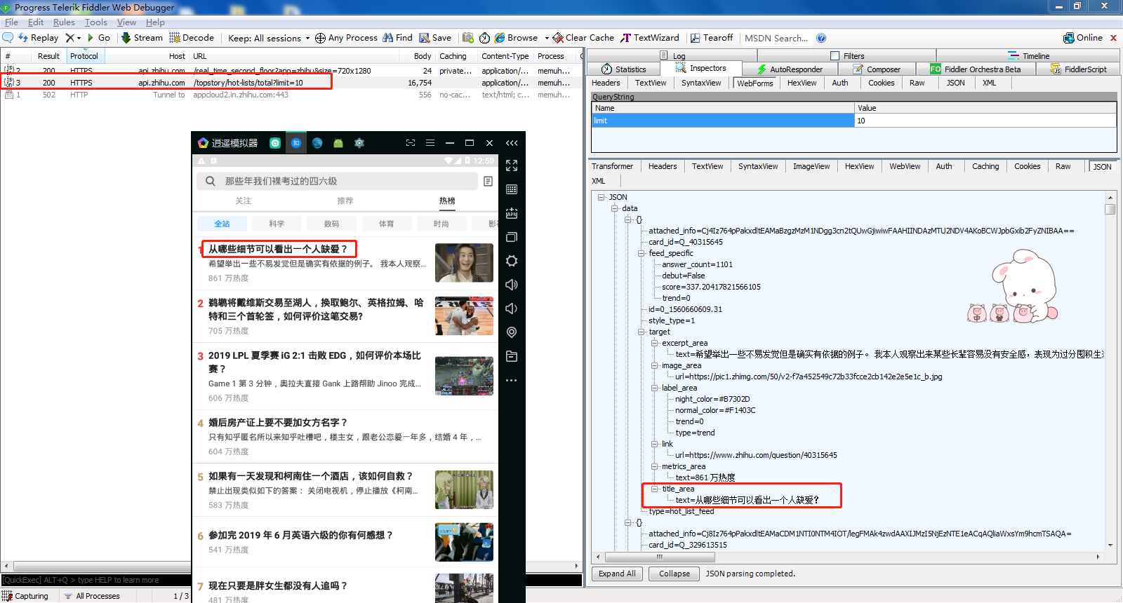Open the Fiddler Orchestra Beta tab
Image resolution: width=1123 pixels, height=603 pixels.
pyautogui.click(x=976, y=69)
